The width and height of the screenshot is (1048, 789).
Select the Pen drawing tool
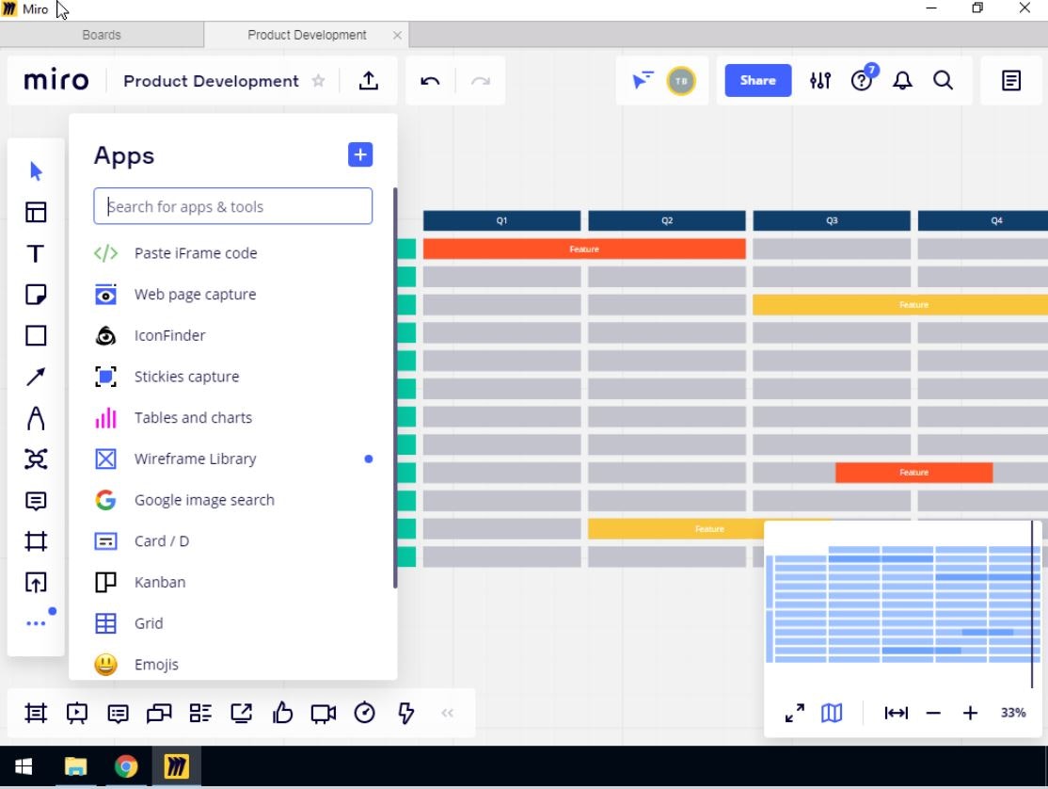[36, 419]
